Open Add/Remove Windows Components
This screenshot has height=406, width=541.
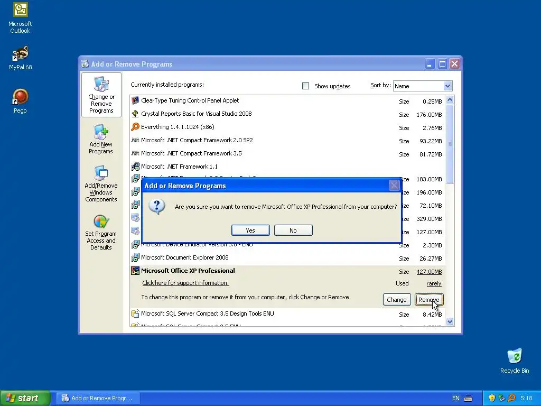[x=101, y=183]
